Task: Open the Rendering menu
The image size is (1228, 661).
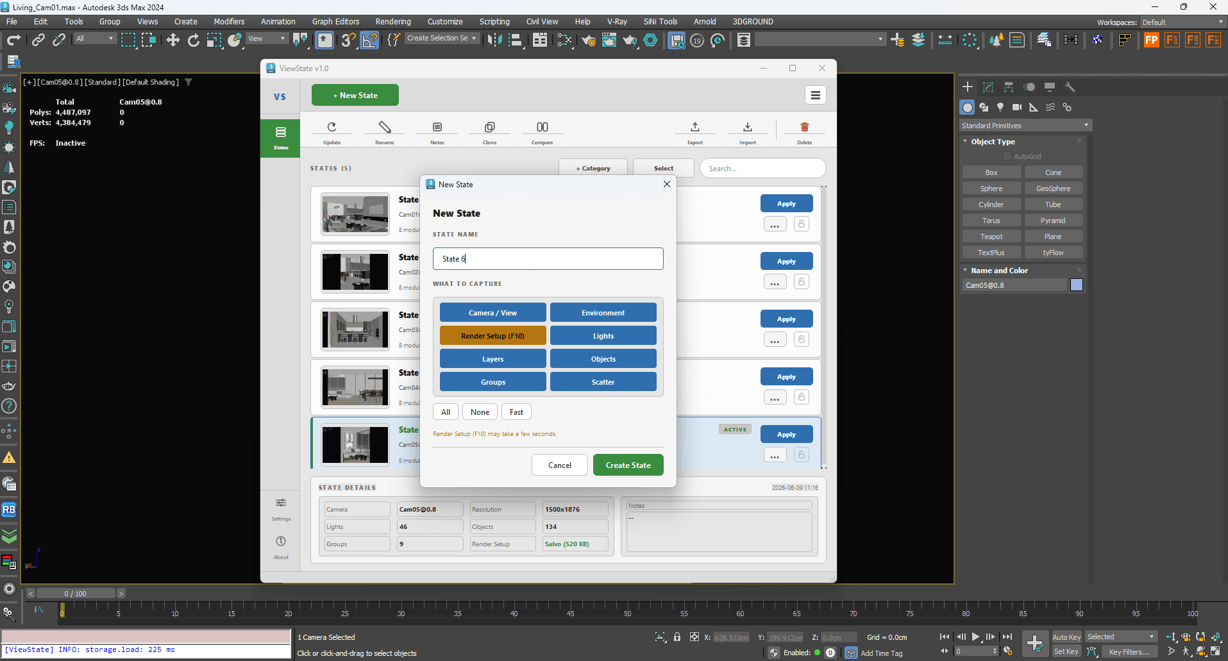Action: coord(393,22)
